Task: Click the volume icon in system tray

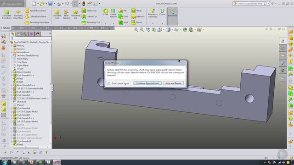Action: coord(283,162)
